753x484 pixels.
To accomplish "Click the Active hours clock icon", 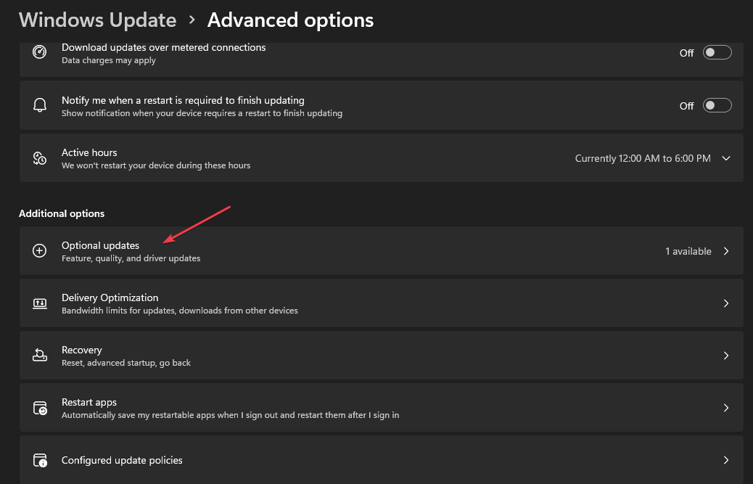I will (x=39, y=158).
